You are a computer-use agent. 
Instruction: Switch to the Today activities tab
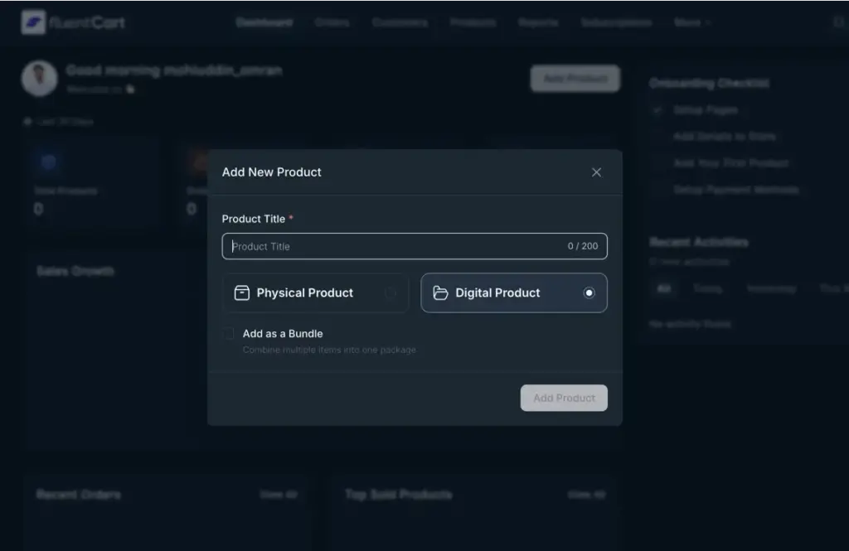(707, 288)
